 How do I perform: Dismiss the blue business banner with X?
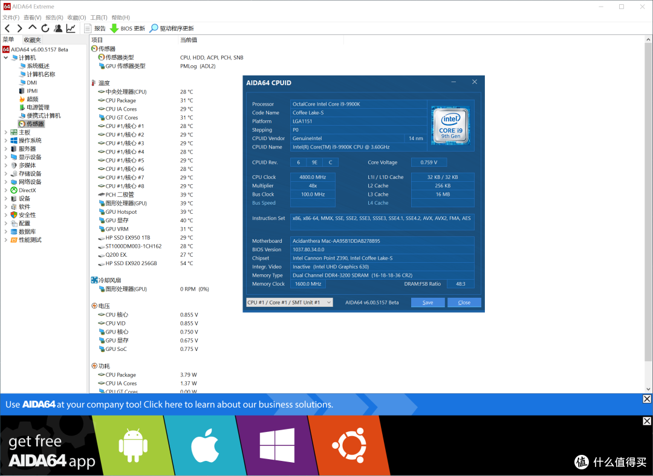pos(647,399)
